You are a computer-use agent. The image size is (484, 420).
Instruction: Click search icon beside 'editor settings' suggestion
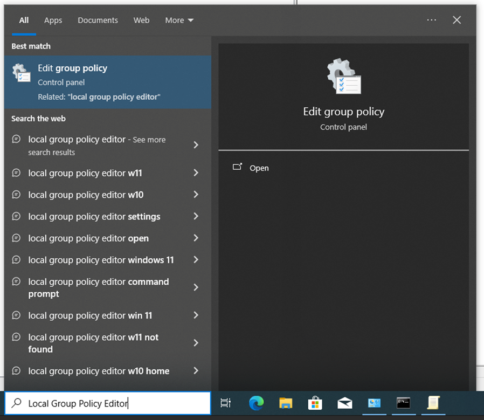[16, 216]
